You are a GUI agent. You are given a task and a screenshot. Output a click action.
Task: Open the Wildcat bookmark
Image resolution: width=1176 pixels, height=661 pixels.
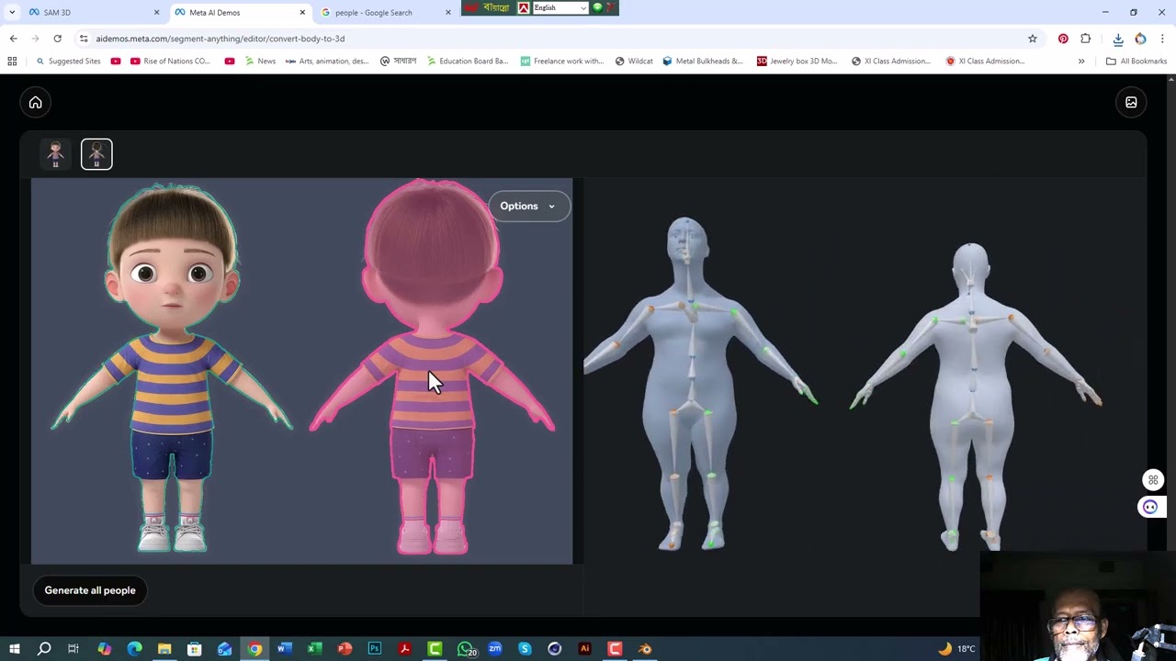point(634,61)
